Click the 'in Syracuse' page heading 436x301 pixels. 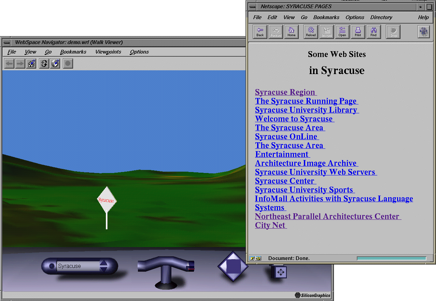pos(337,70)
